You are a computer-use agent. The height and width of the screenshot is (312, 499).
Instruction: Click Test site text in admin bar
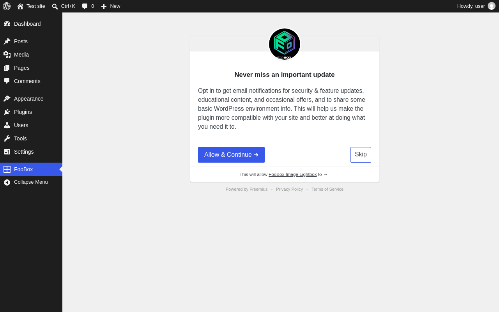click(36, 6)
